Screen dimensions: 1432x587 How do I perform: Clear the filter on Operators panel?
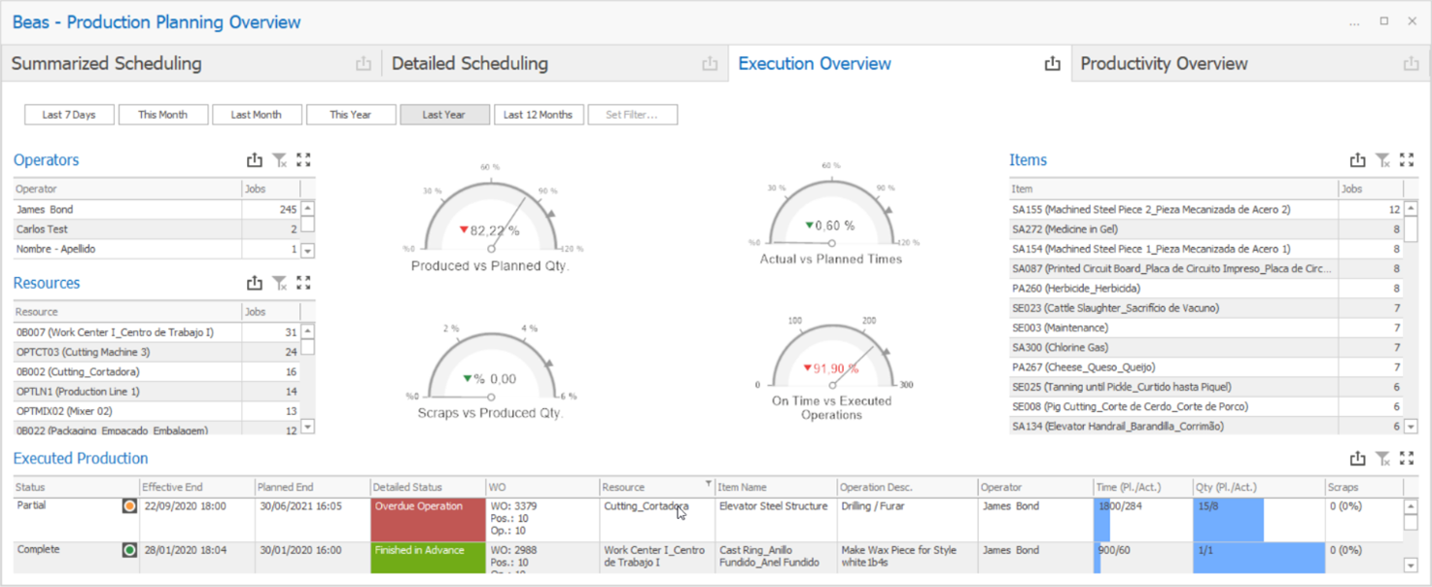279,160
